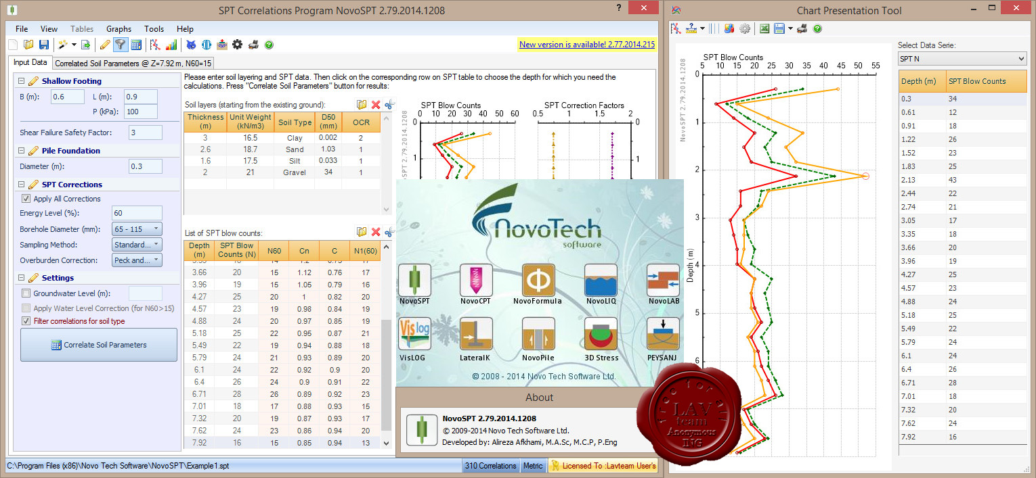Image resolution: width=1036 pixels, height=478 pixels.
Task: Click the Correlate Soil Parameters button
Action: (99, 345)
